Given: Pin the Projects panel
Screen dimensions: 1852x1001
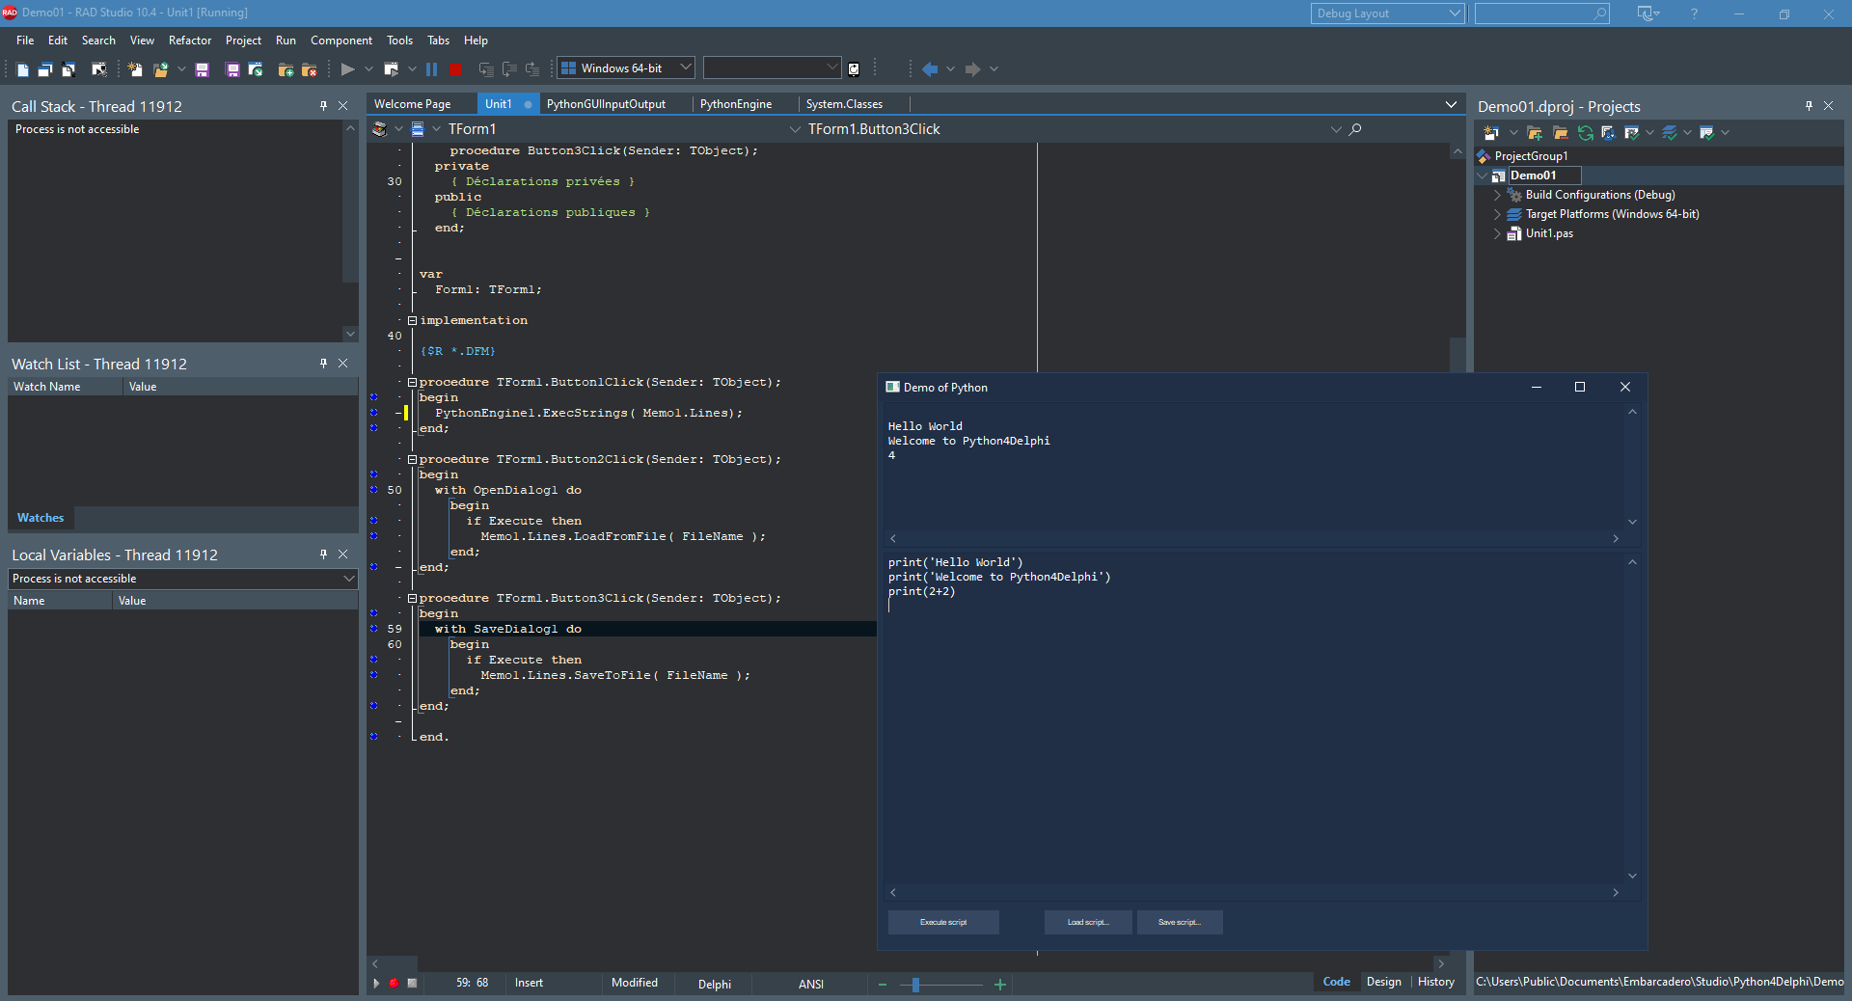Looking at the screenshot, I should (x=1809, y=106).
